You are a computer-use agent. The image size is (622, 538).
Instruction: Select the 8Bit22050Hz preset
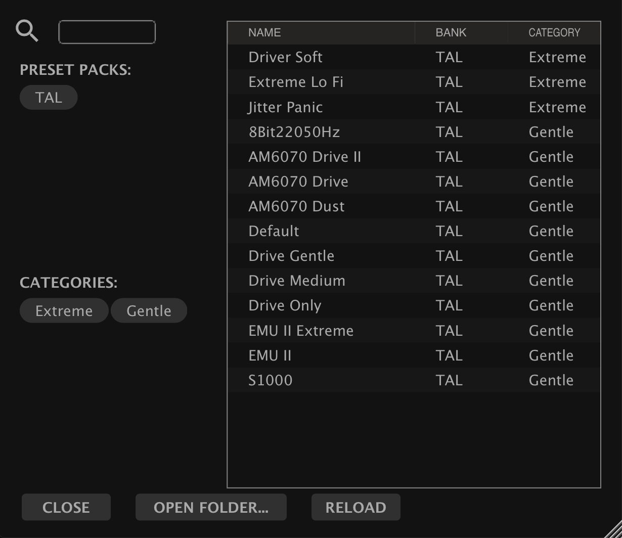(x=294, y=132)
